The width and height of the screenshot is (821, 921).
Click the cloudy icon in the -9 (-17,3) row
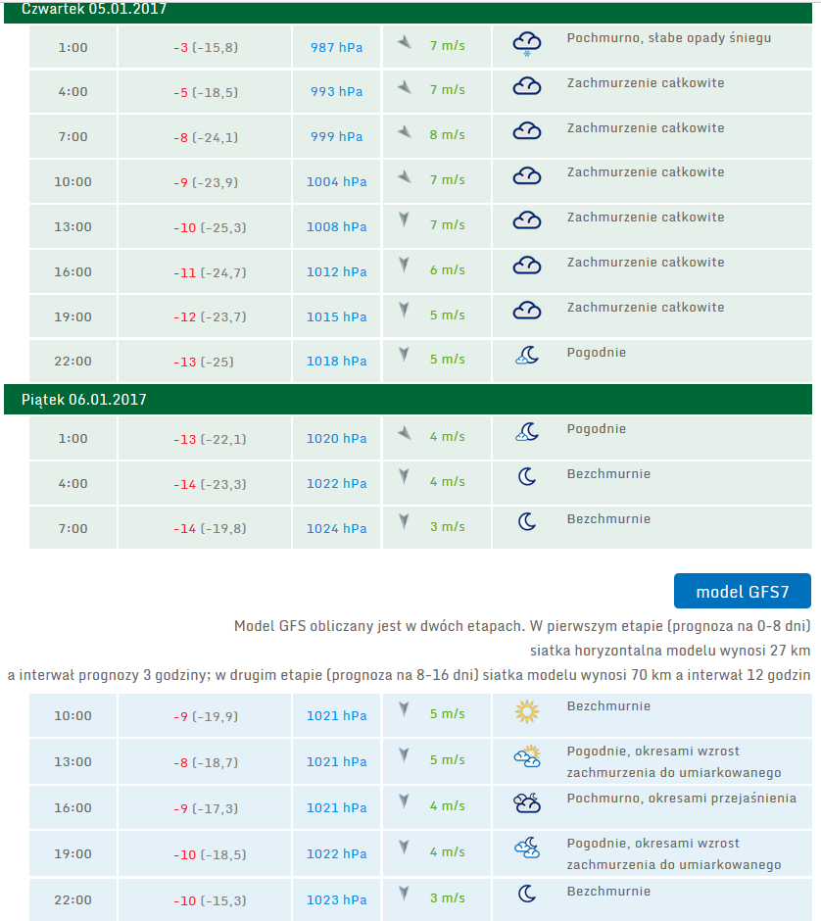click(527, 803)
